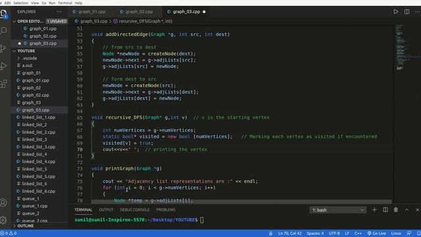
Task: Open the Go menu
Action: [44, 3]
